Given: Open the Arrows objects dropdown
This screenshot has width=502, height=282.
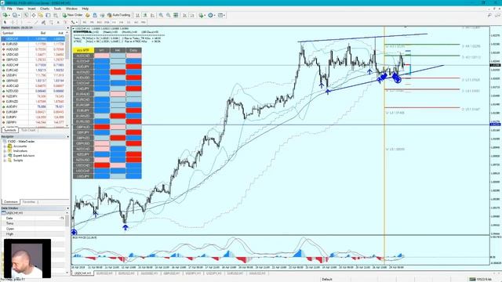Looking at the screenshot, I should pyautogui.click(x=74, y=23).
